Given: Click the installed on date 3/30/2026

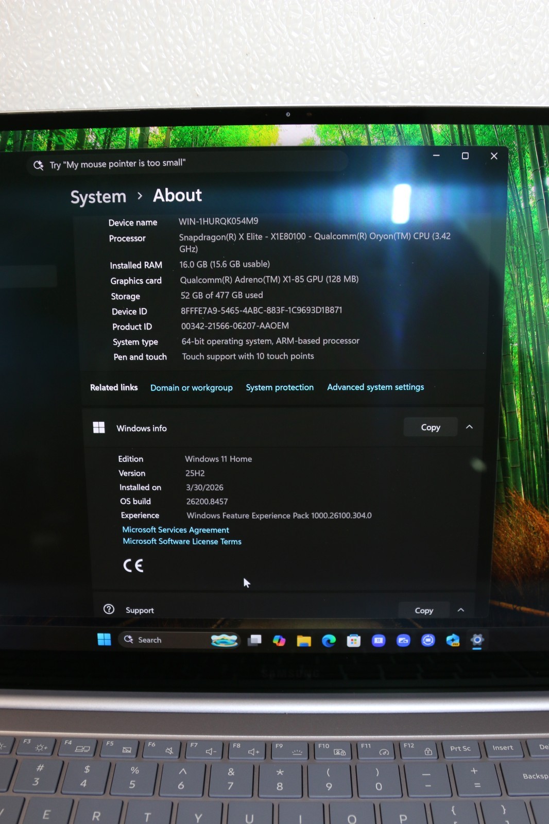Looking at the screenshot, I should pyautogui.click(x=204, y=487).
